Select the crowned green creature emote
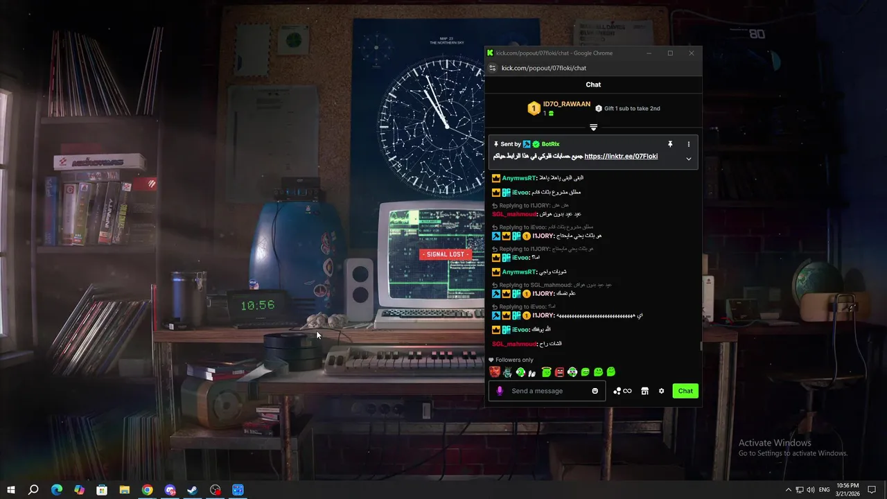Viewport: 887px width, 499px height. pos(507,372)
